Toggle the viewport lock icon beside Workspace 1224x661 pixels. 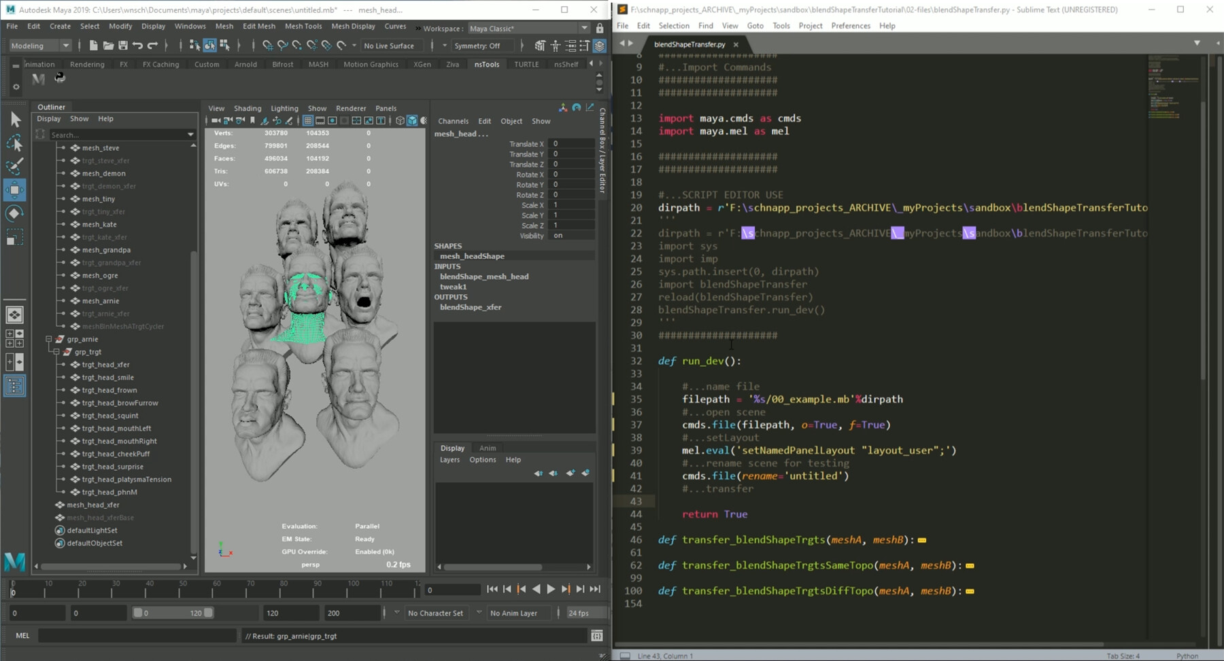coord(600,29)
